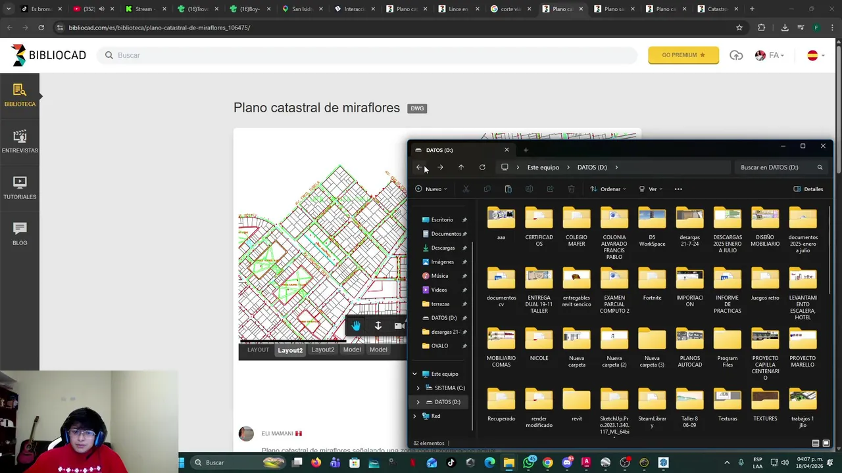Click the Cut scissors icon in Explorer toolbar

pyautogui.click(x=466, y=189)
